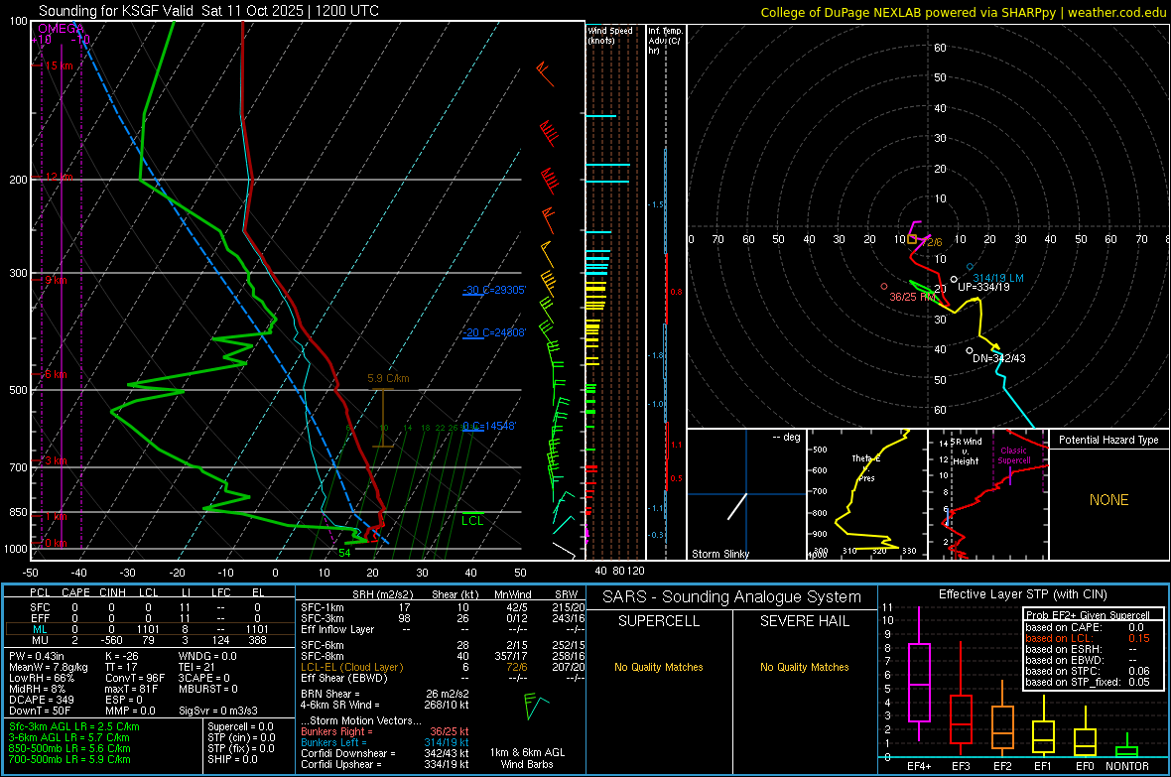This screenshot has height=777, width=1171.
Task: Click the blue 'Bunkers Left = 314/19 kt' line
Action: 385,742
